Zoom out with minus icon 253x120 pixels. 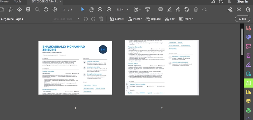click(x=100, y=9)
